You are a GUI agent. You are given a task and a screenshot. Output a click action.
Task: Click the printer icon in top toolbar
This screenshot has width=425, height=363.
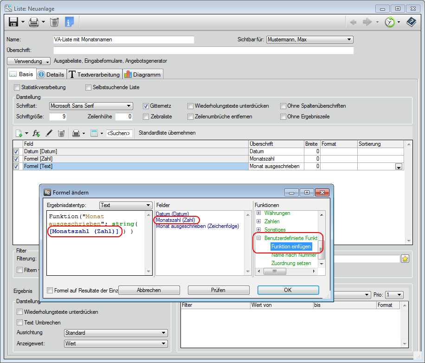34,22
